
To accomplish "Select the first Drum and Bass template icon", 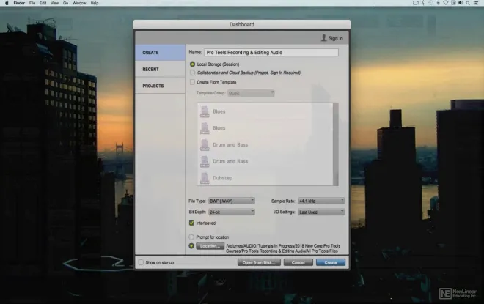I will pos(205,145).
